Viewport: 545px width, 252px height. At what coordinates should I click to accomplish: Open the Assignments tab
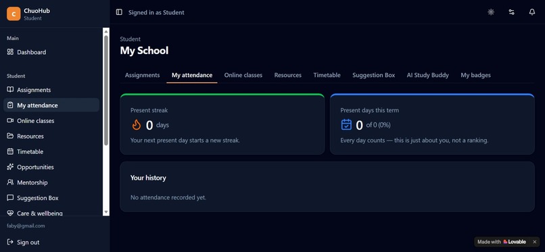point(143,75)
